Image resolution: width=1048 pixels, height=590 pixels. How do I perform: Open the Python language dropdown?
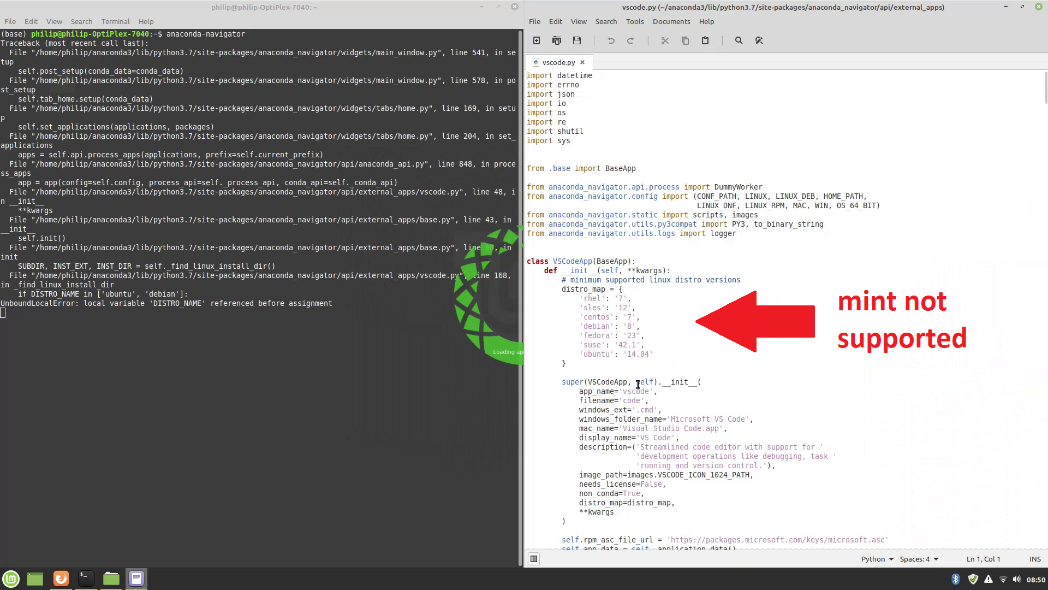tap(877, 559)
